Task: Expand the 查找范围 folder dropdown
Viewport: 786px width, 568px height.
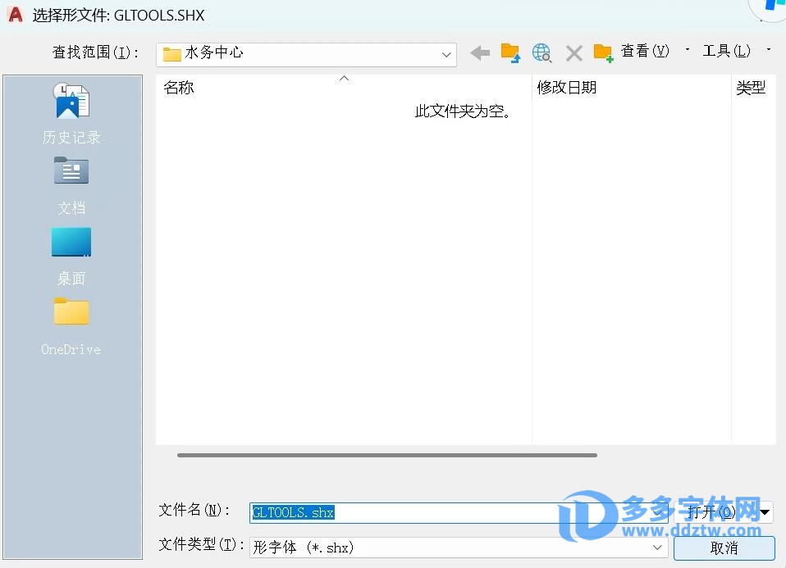Action: [446, 55]
